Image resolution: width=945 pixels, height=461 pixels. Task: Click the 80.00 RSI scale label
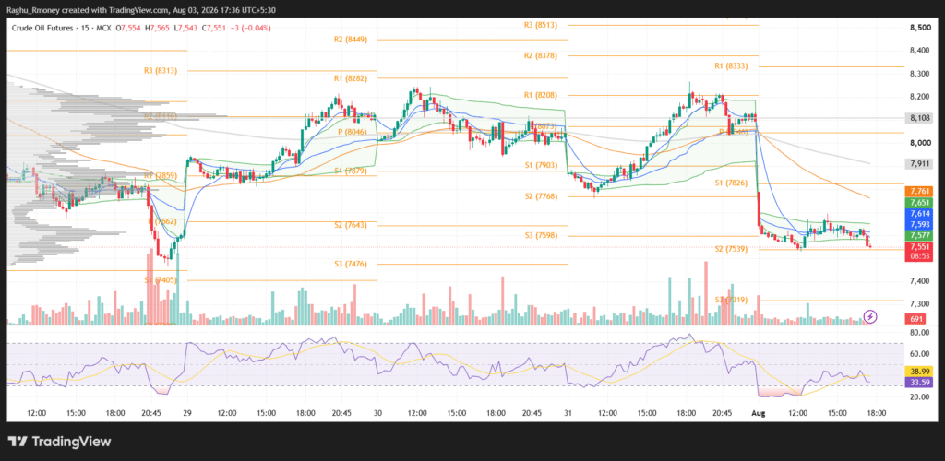pos(919,332)
